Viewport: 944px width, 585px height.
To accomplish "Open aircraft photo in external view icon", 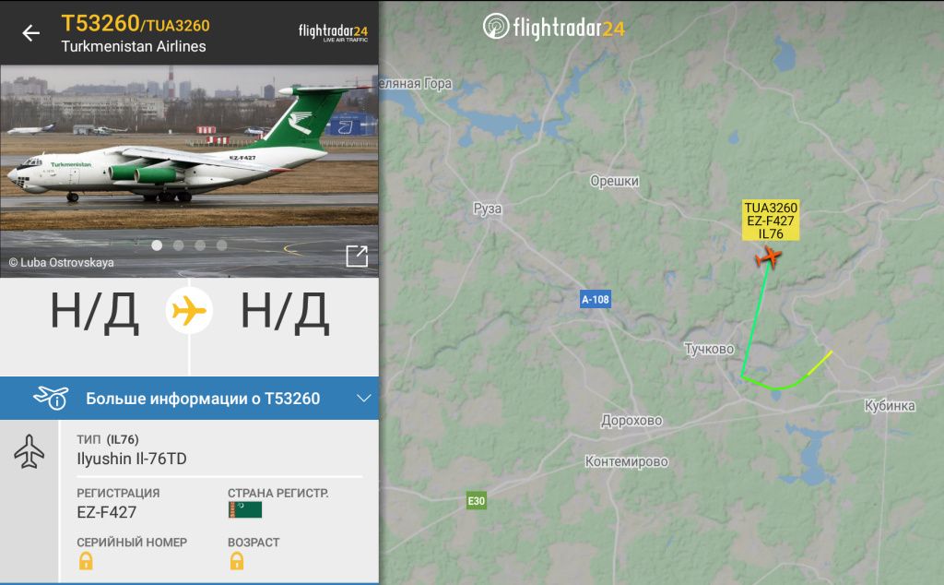I will click(357, 256).
